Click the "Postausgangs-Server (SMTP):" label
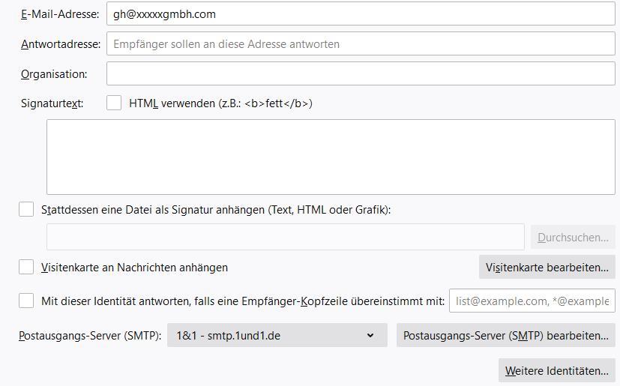Screen dimensions: 620x386 coord(90,336)
